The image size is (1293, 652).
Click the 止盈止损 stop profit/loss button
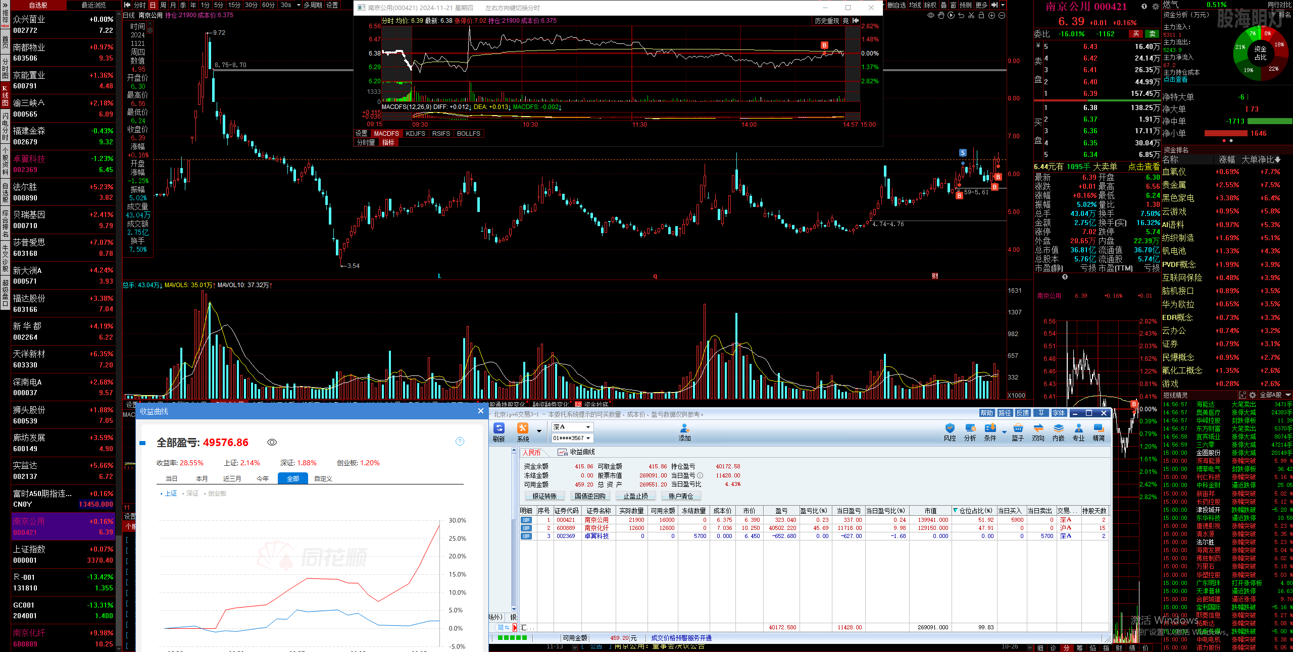(635, 496)
